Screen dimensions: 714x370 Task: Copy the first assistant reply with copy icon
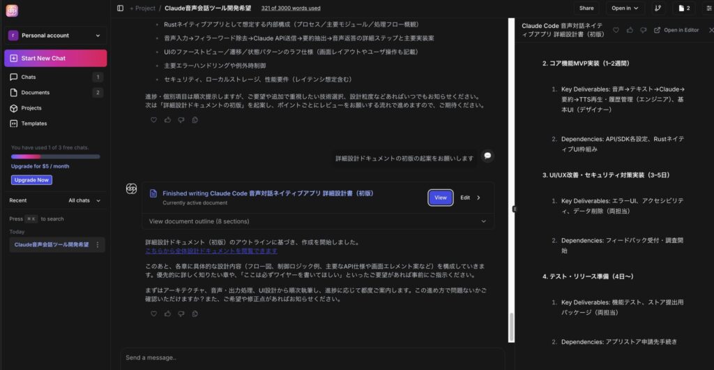pyautogui.click(x=195, y=120)
